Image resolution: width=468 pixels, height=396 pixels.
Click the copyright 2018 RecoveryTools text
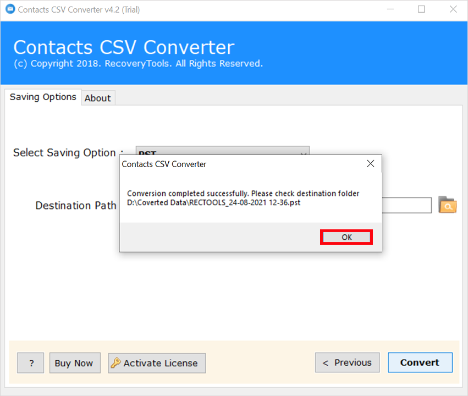(138, 64)
